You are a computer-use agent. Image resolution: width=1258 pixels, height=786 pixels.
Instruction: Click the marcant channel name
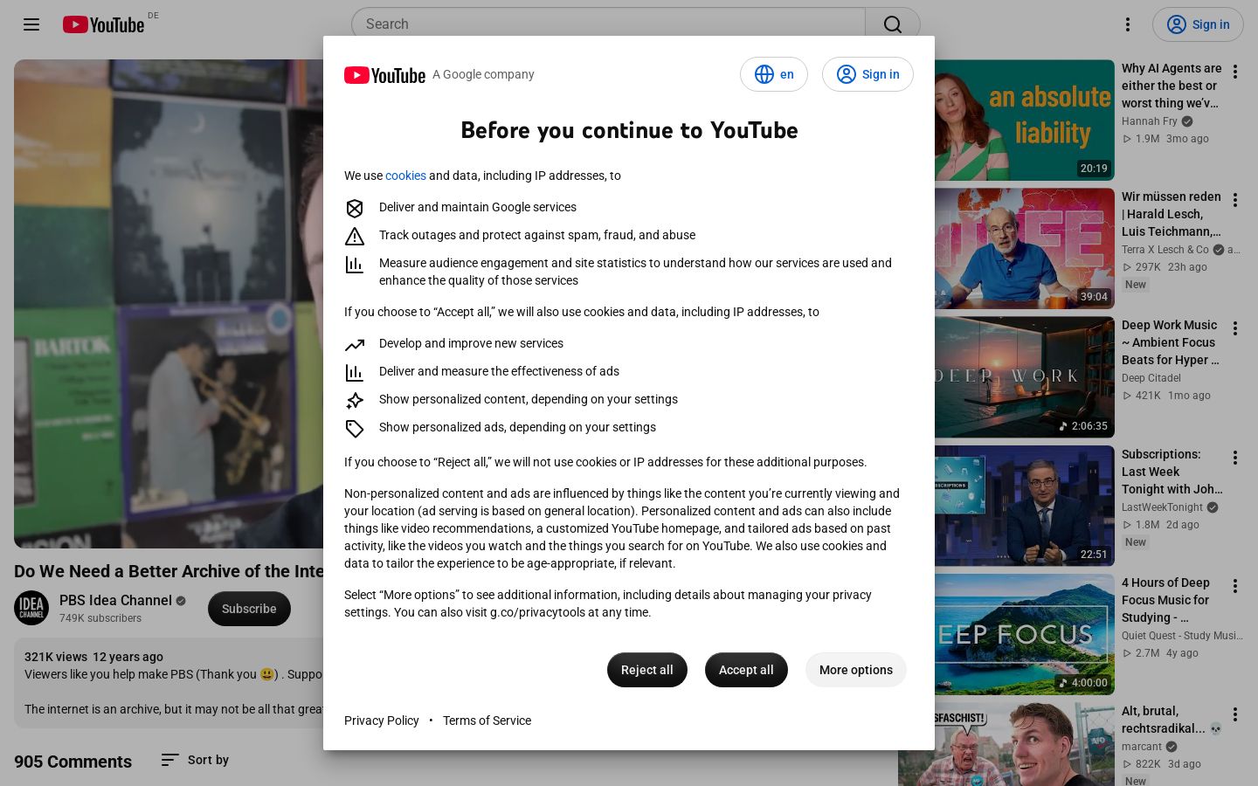click(x=1142, y=747)
